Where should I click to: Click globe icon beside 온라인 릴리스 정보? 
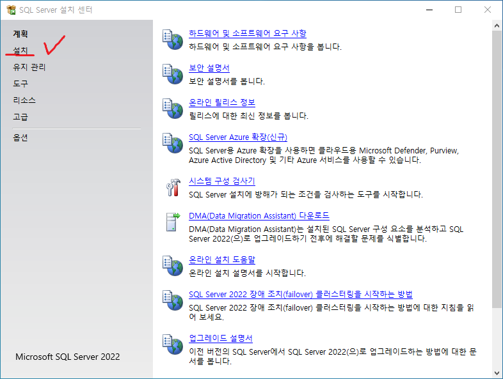(x=173, y=109)
